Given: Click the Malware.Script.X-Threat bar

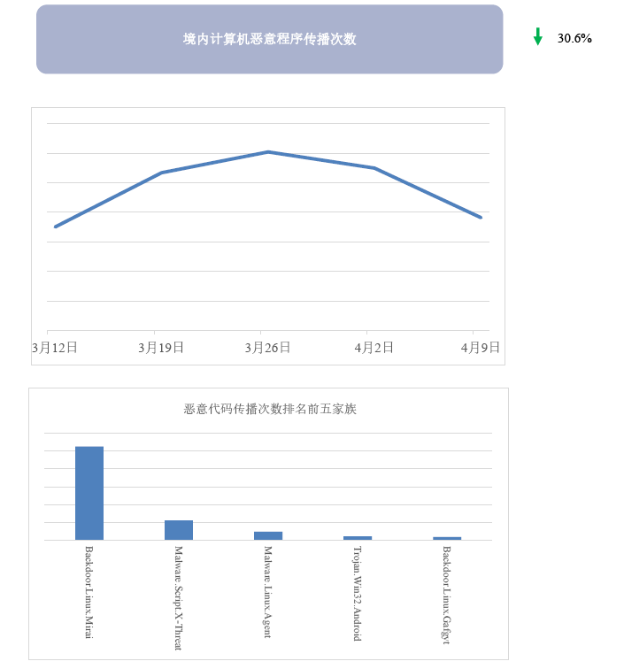Looking at the screenshot, I should [179, 530].
